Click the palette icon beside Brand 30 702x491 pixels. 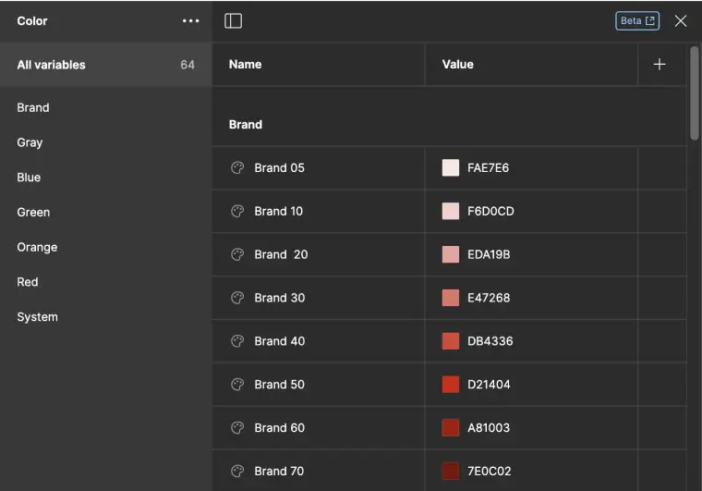coord(237,298)
